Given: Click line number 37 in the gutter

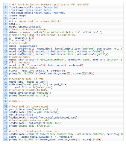Looking at the screenshot, I should click(x=6, y=104).
